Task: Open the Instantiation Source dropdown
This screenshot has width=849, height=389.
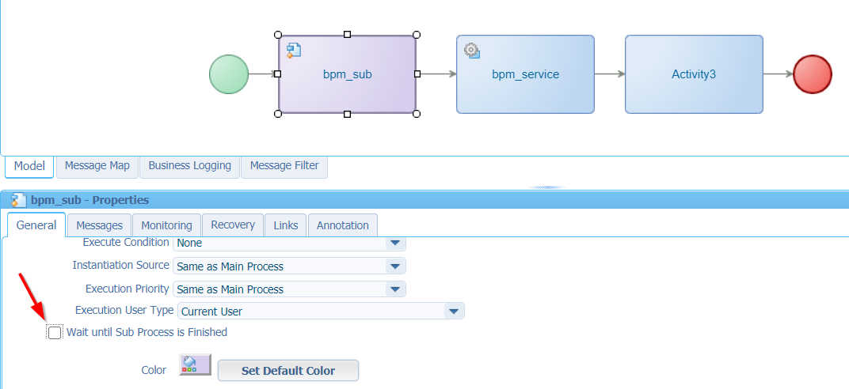Action: [x=395, y=266]
